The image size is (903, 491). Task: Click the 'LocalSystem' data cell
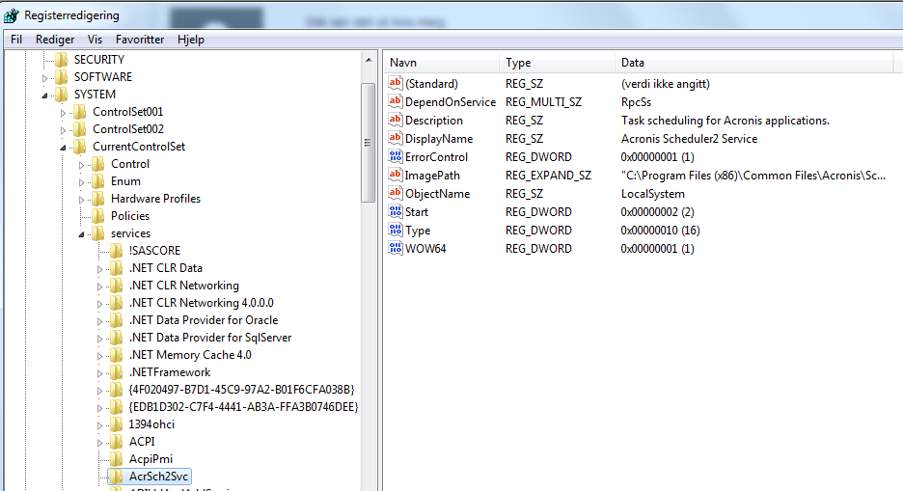(652, 194)
